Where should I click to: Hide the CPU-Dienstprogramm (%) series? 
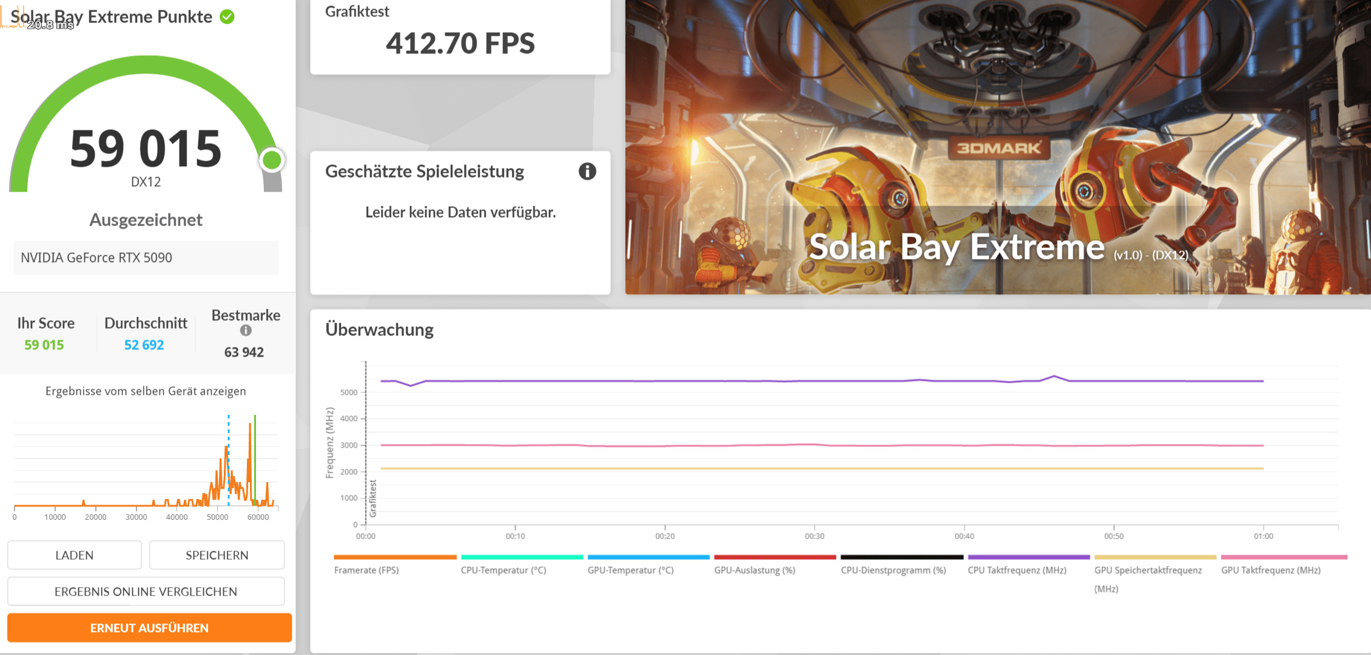click(x=893, y=570)
